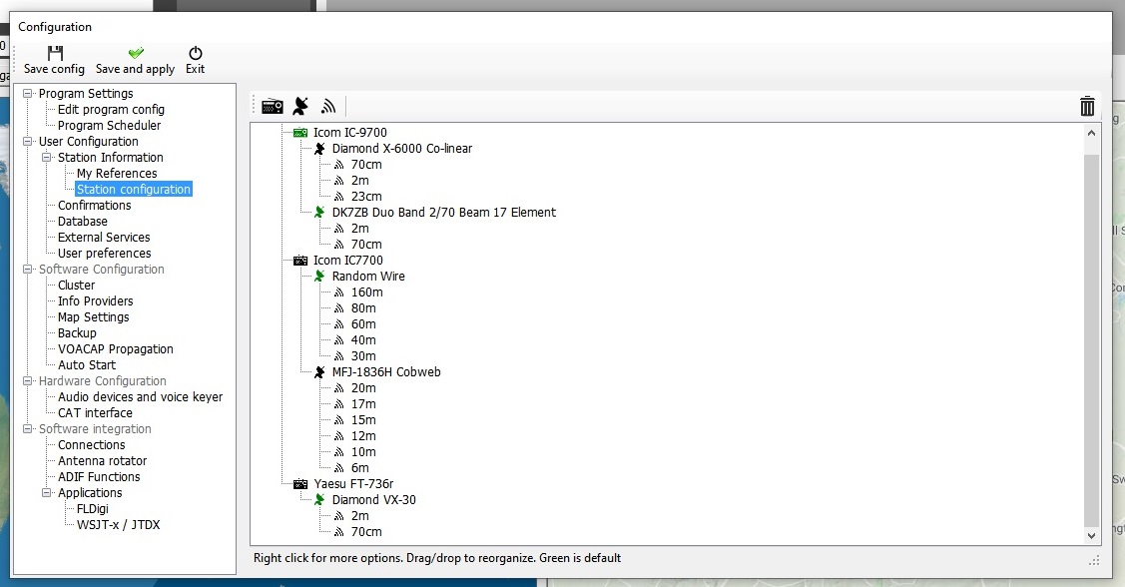Viewport: 1125px width, 587px height.
Task: Open Audio devices and voice keyer
Action: click(140, 397)
